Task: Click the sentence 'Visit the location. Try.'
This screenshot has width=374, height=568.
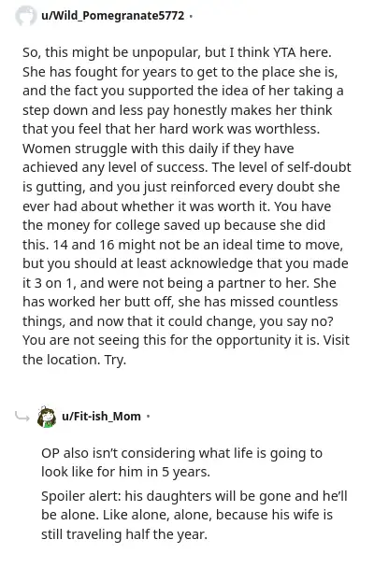Action: pos(186,350)
